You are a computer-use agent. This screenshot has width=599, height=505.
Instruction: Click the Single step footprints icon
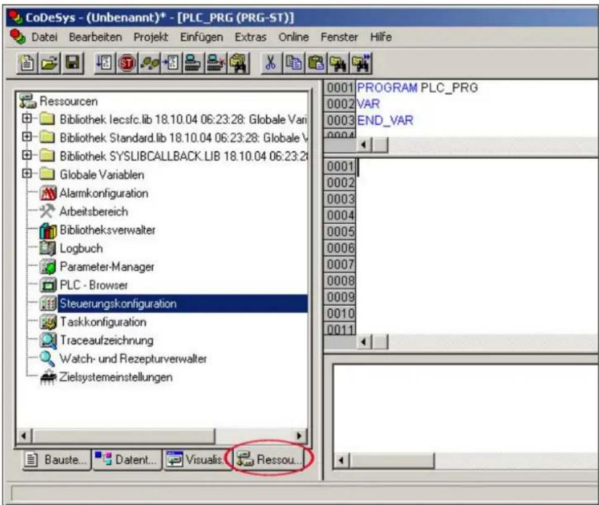point(149,62)
